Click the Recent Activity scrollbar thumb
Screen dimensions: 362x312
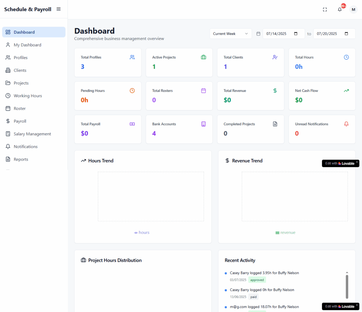click(347, 286)
